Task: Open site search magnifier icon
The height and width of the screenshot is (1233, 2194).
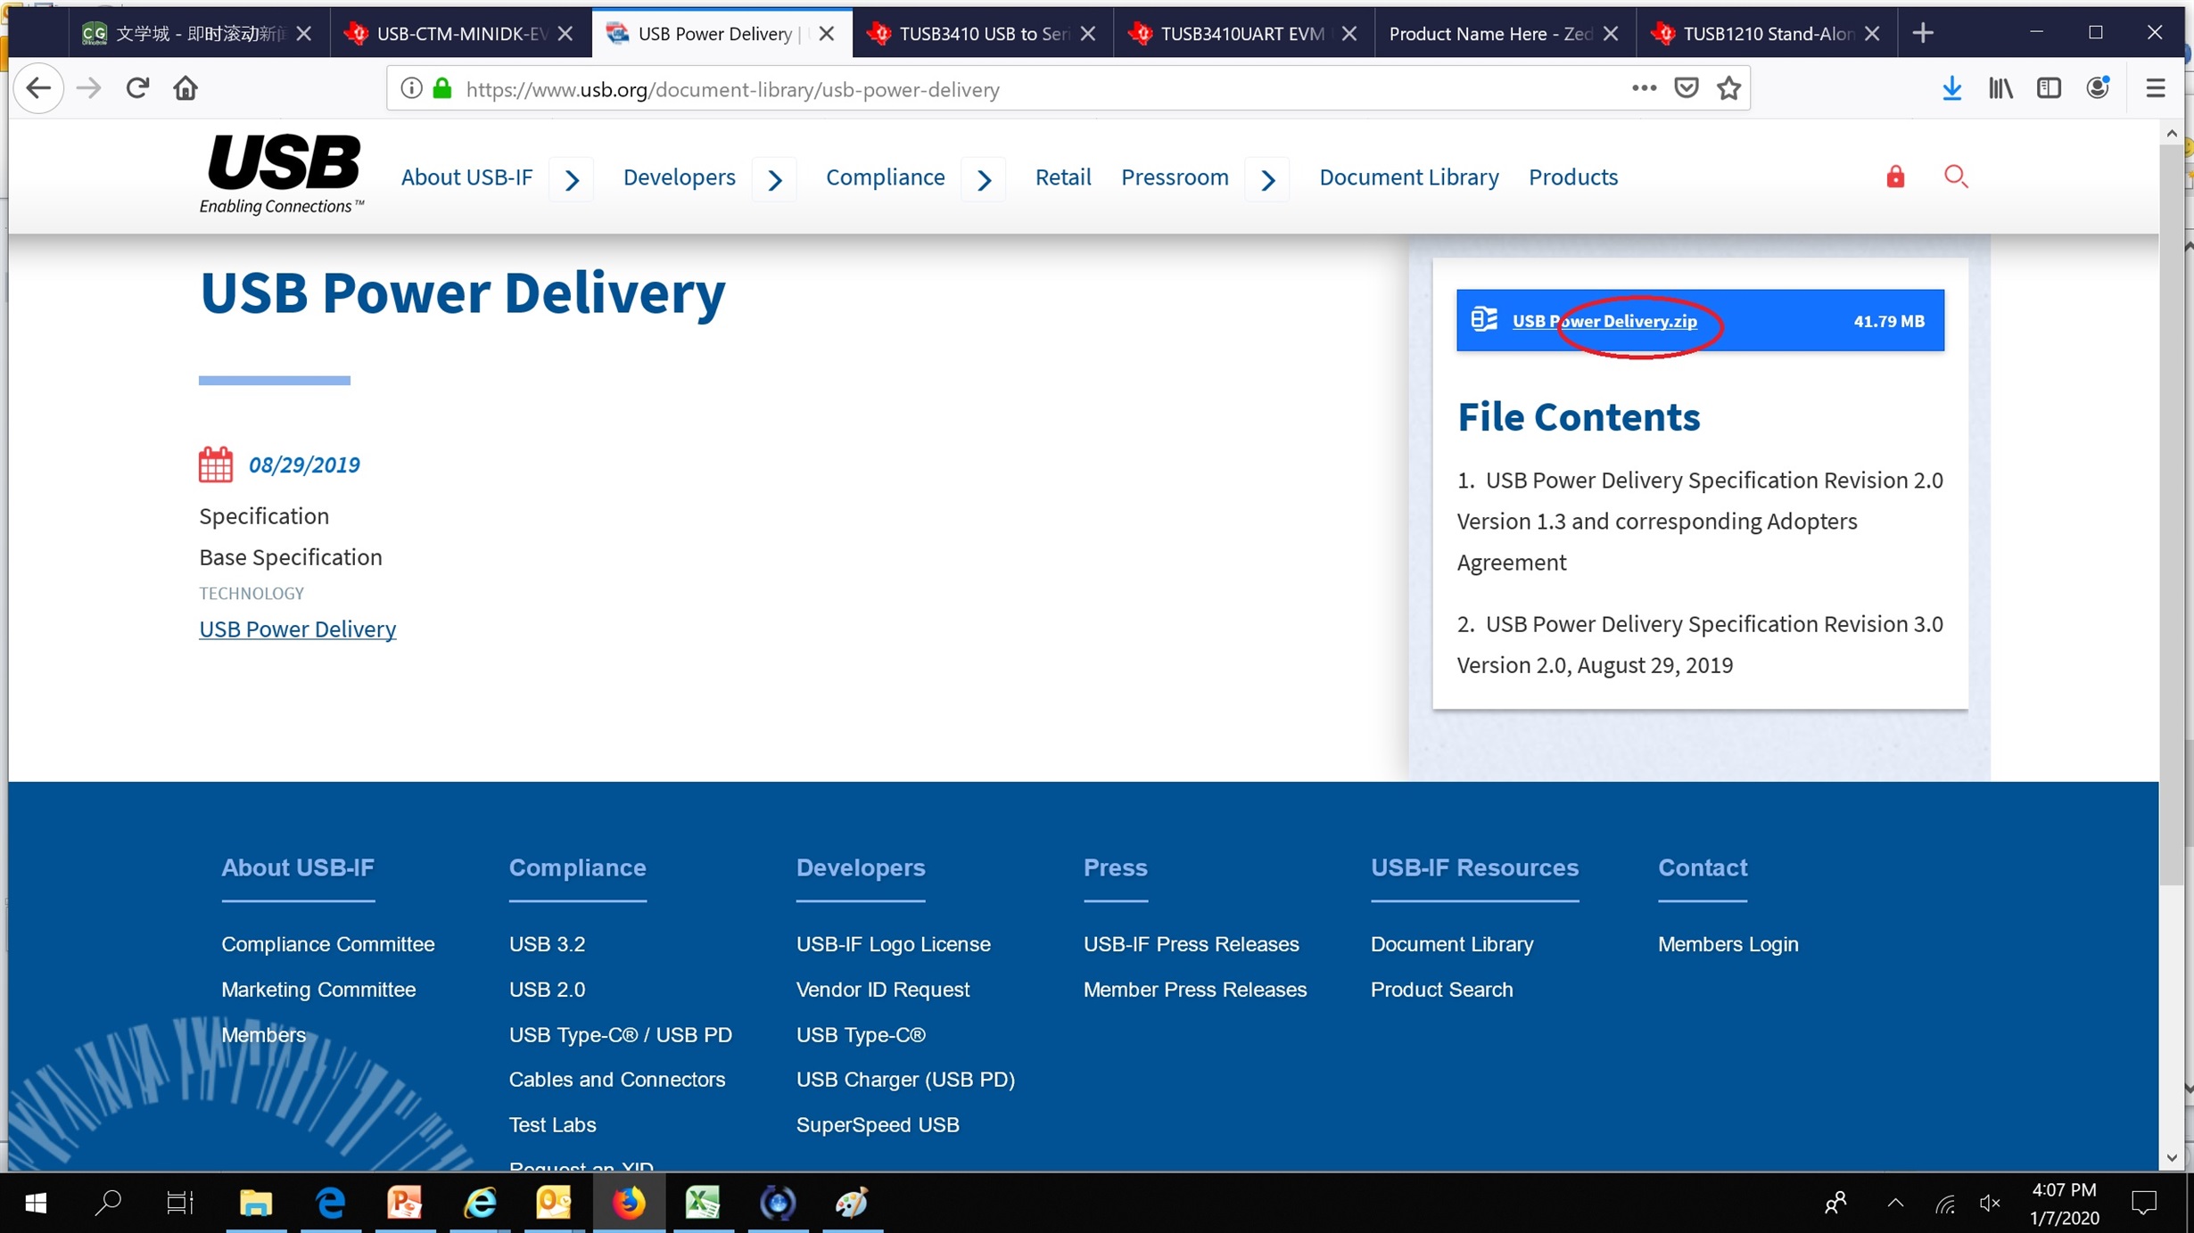Action: [1955, 177]
